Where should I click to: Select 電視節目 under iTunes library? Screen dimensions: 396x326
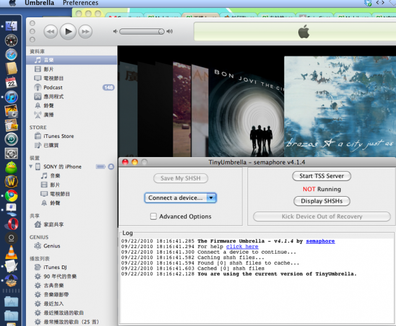coord(72,79)
